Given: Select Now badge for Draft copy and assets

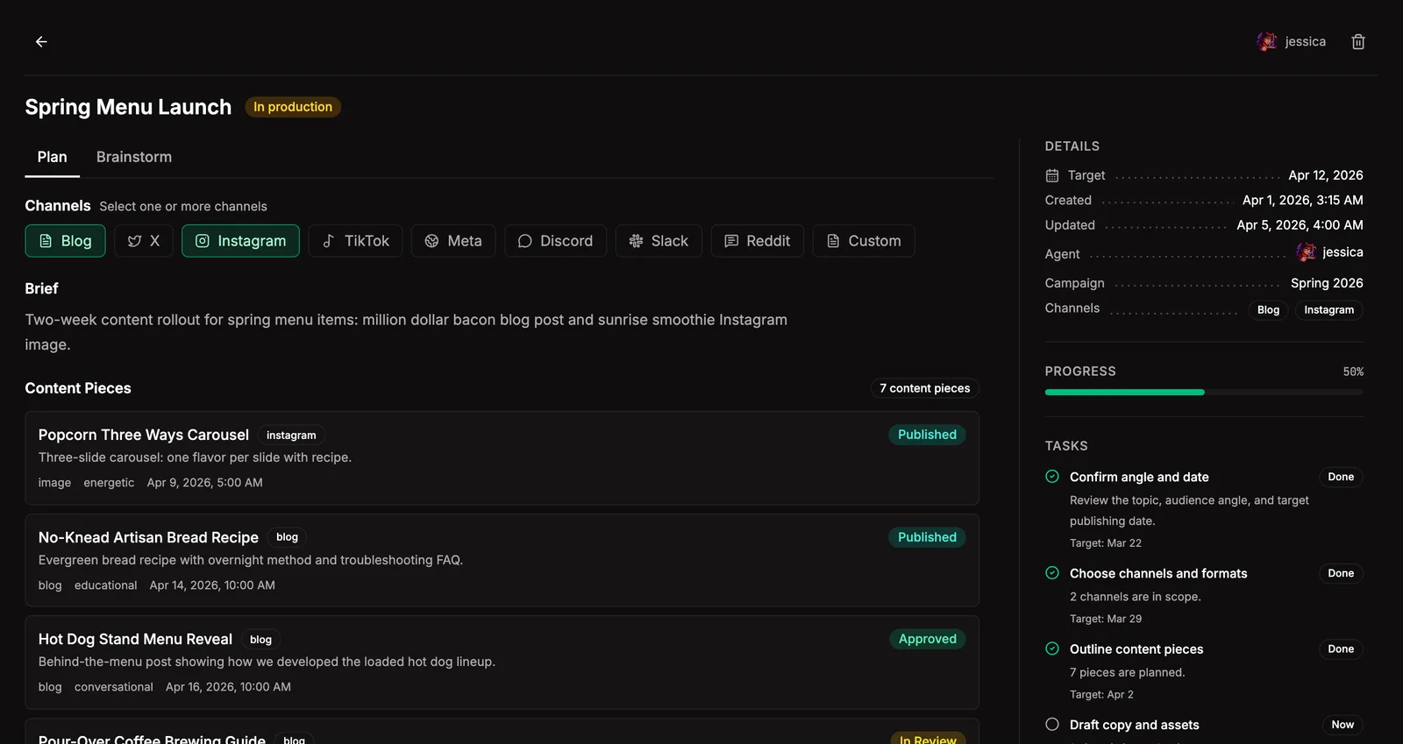Looking at the screenshot, I should pyautogui.click(x=1342, y=725).
